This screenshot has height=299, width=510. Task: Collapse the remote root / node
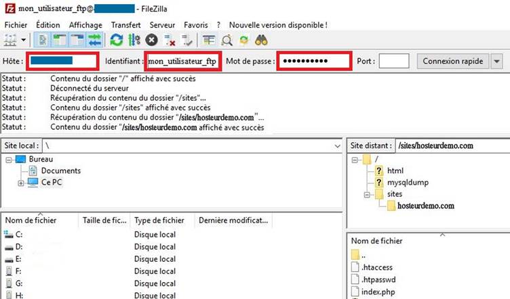(x=355, y=160)
